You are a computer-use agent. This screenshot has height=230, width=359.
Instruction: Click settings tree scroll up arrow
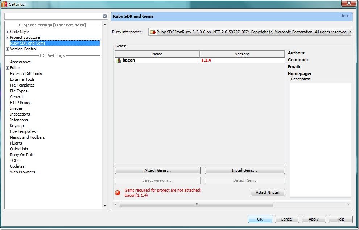(105, 25)
